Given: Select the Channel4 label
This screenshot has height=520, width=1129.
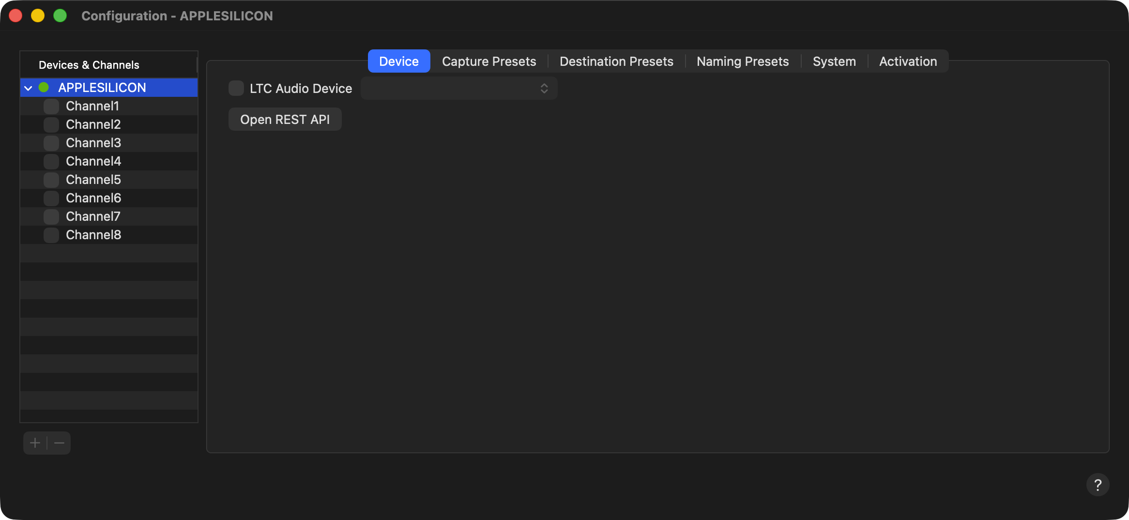Looking at the screenshot, I should [x=93, y=161].
